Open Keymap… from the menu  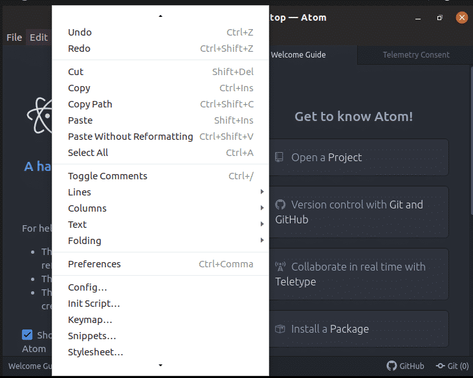(160, 320)
